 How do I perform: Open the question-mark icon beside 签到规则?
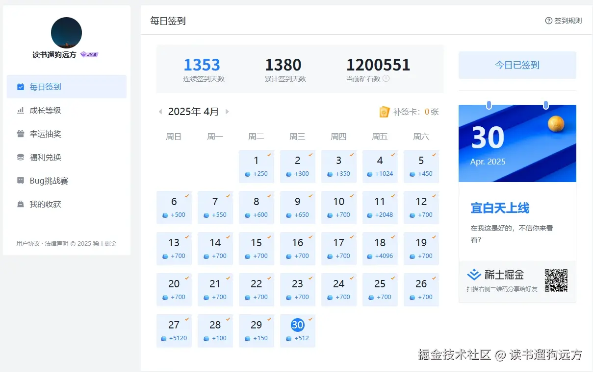click(548, 21)
